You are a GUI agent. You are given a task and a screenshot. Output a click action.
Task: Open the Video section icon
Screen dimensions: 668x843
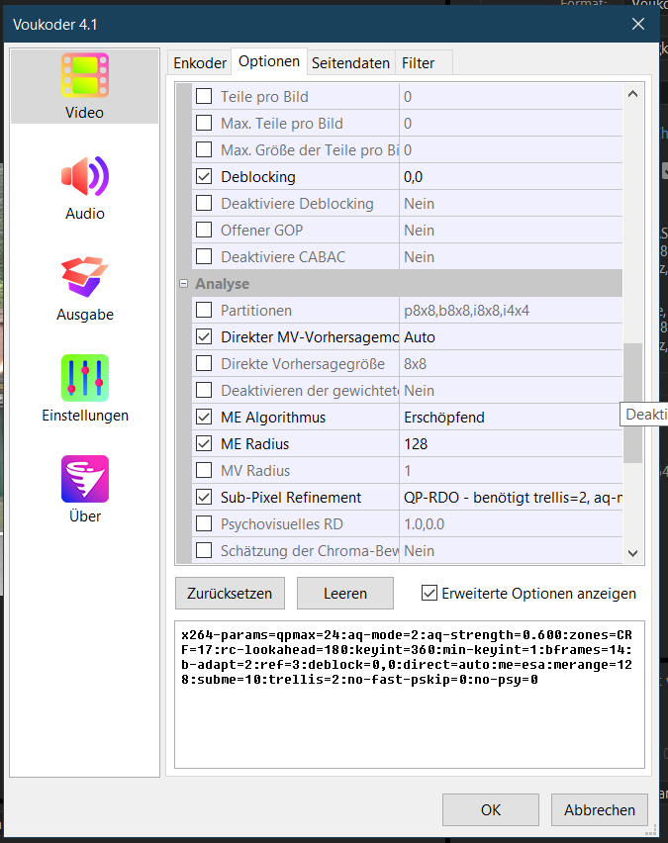point(84,77)
